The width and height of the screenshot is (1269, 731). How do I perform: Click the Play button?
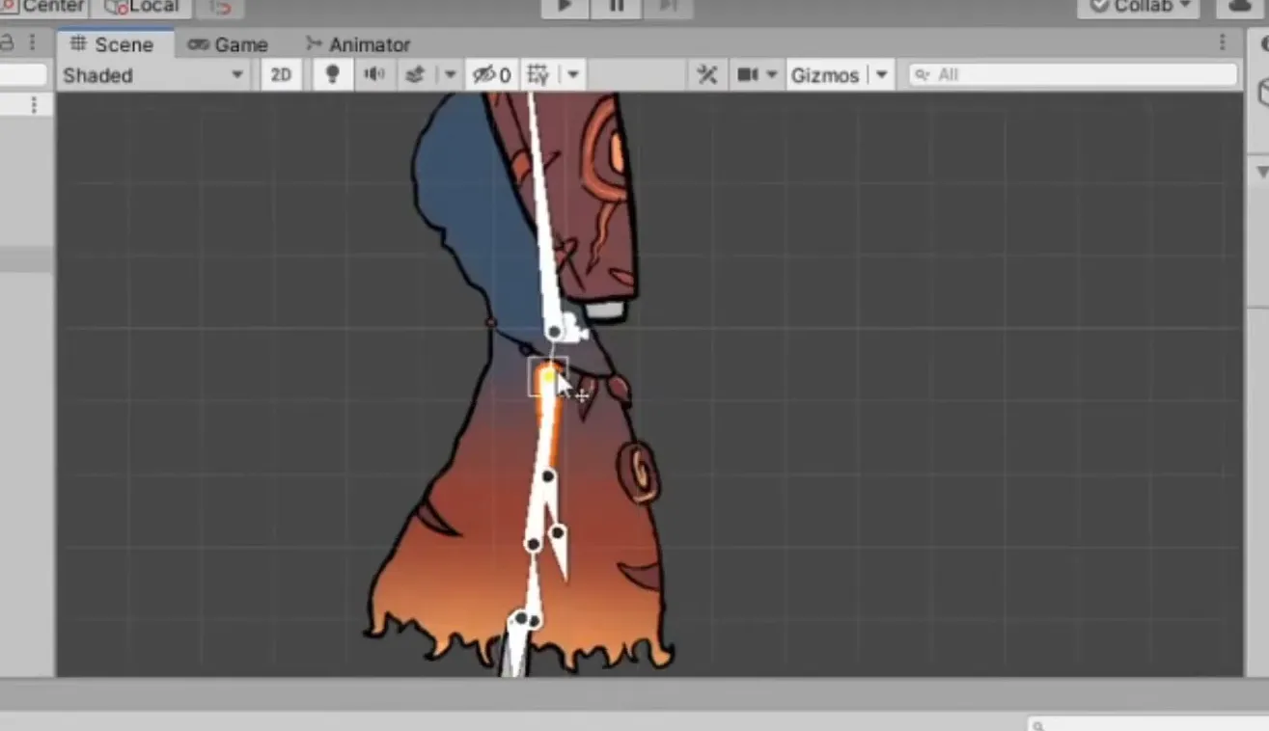[566, 7]
